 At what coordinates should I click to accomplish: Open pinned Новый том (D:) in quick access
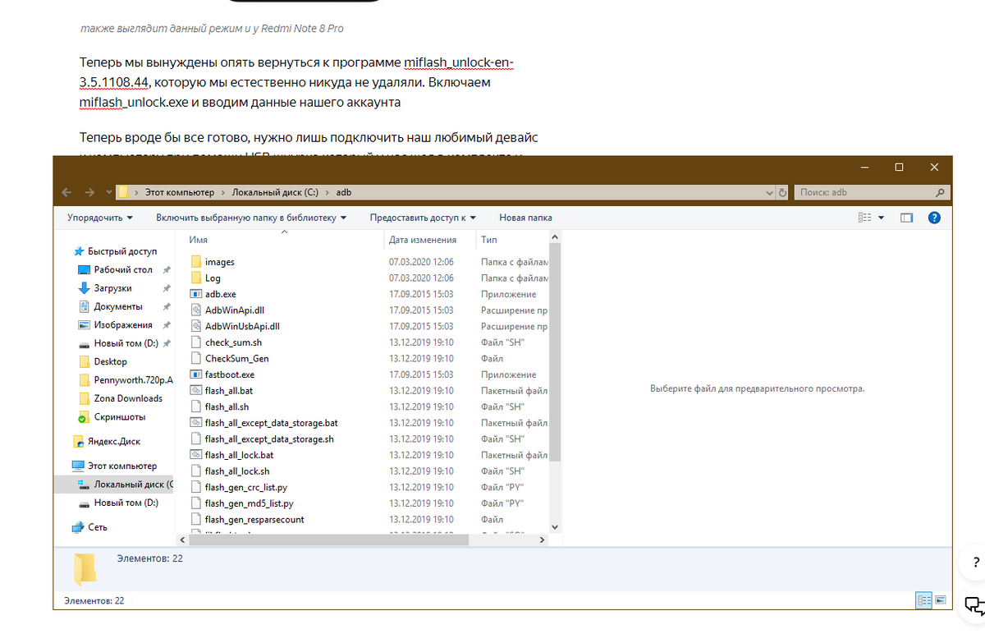pos(126,343)
